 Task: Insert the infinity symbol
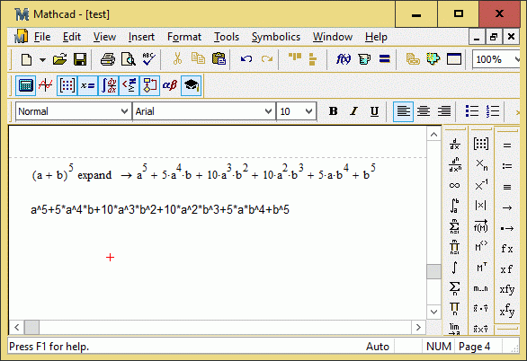click(x=454, y=185)
